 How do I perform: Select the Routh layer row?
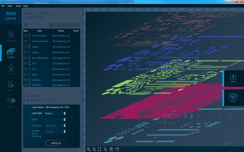click(x=51, y=74)
